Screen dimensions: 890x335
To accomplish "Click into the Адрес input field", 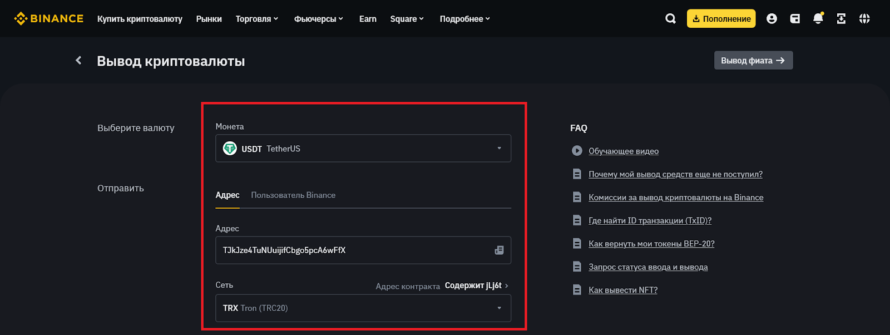I will pyautogui.click(x=350, y=250).
